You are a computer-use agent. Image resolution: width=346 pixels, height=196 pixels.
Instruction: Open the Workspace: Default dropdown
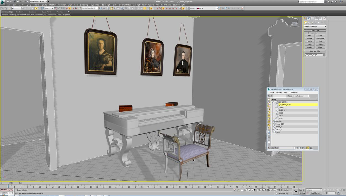[39, 1]
